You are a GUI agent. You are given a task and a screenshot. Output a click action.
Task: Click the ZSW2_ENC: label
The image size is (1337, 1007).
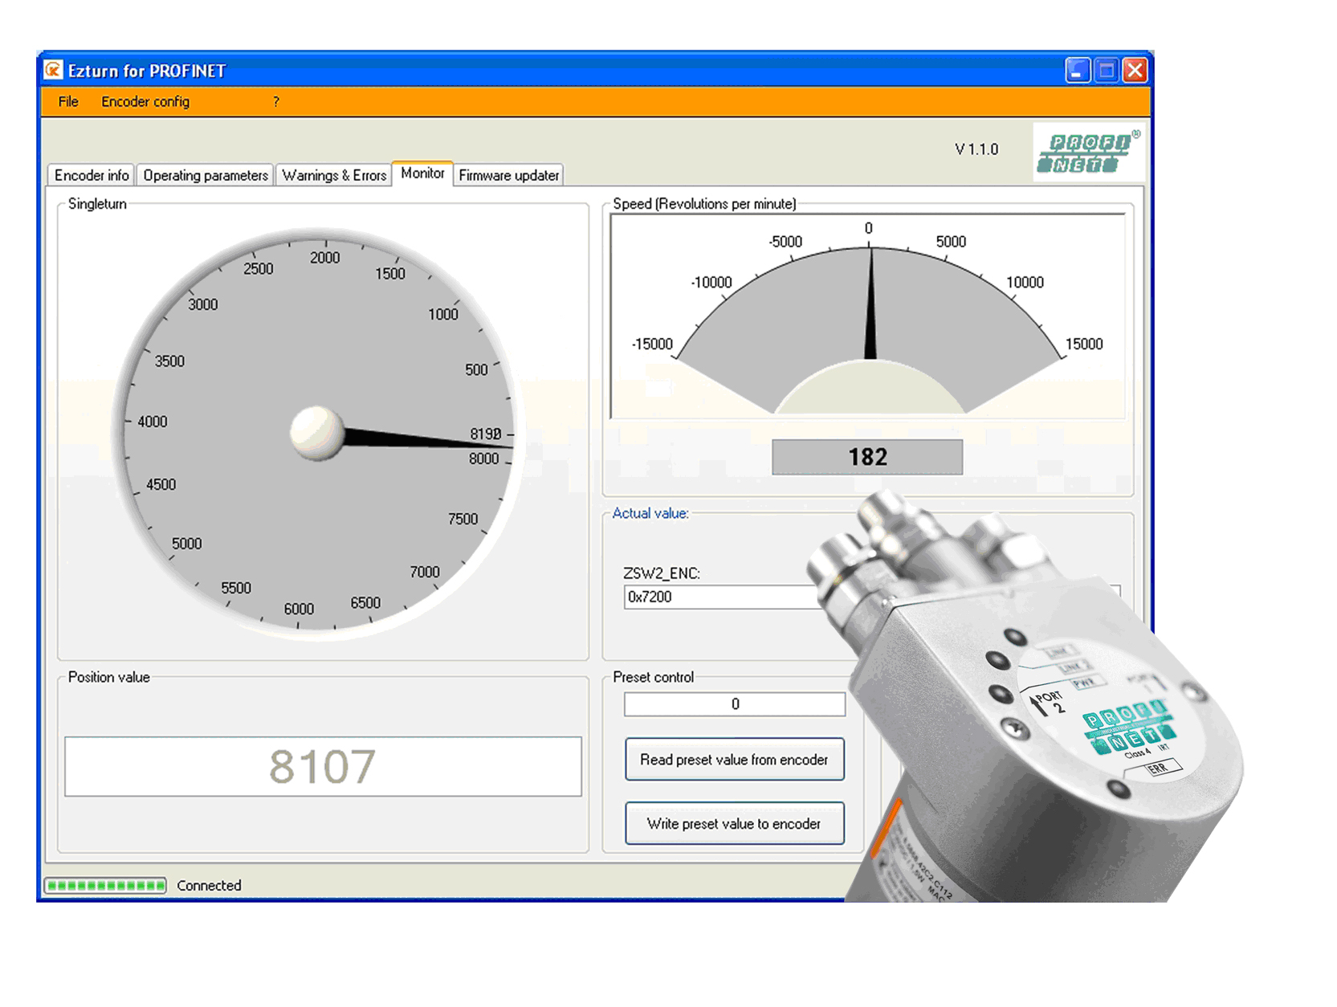tap(662, 573)
